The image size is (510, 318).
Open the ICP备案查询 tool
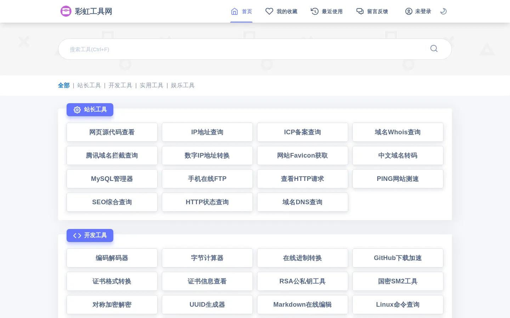[x=302, y=132]
